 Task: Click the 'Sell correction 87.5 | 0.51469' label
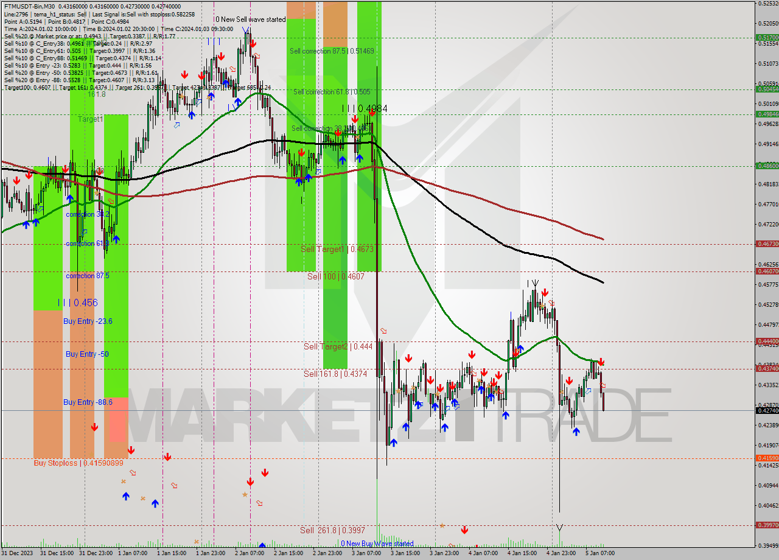point(332,51)
